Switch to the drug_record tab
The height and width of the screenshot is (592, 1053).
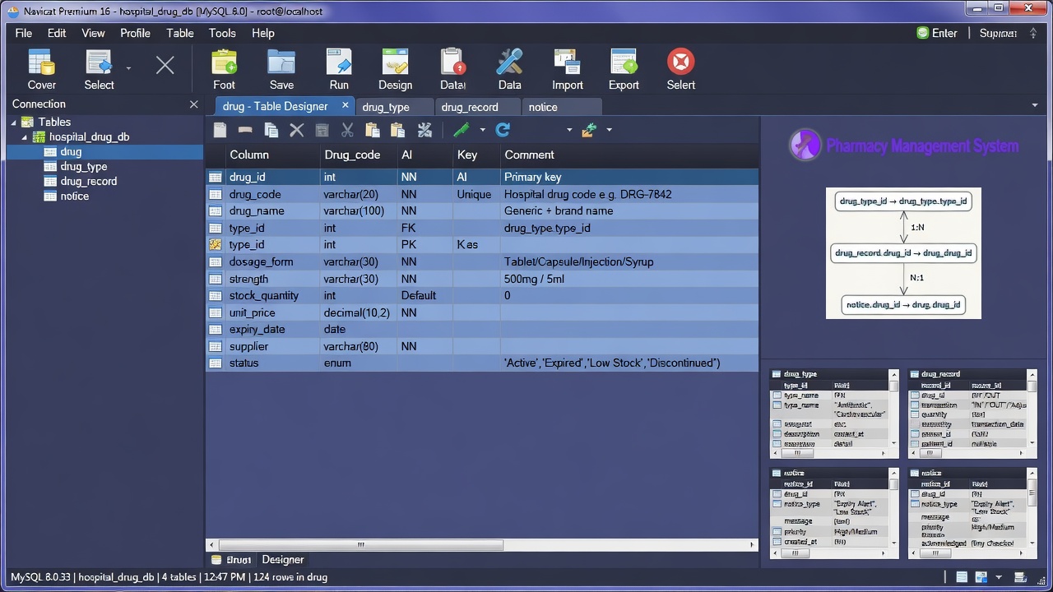click(x=478, y=107)
